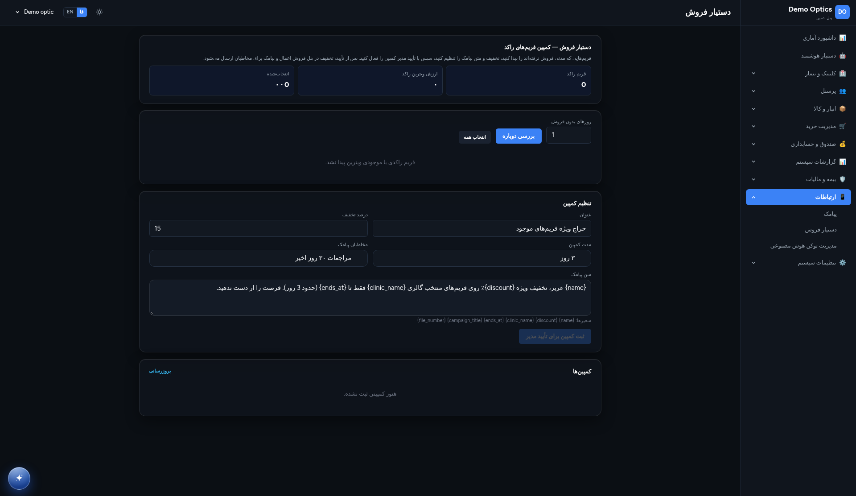Screen dimensions: 856x496
Task: Click the system reports chart icon
Action: pos(842,161)
